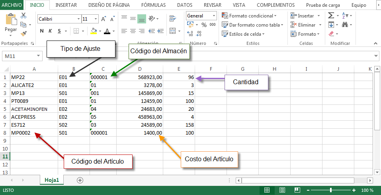The image size is (381, 195).
Task: Select the Format Painter brush icon
Action: (x=23, y=33)
